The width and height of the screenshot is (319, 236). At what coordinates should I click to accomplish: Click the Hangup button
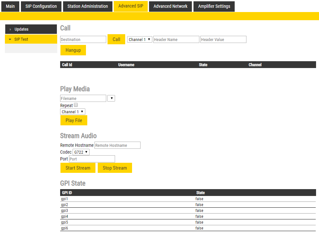click(x=73, y=50)
